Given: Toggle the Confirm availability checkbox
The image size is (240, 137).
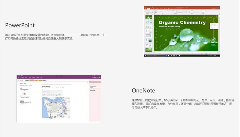Looking at the screenshot, I should [20, 89].
